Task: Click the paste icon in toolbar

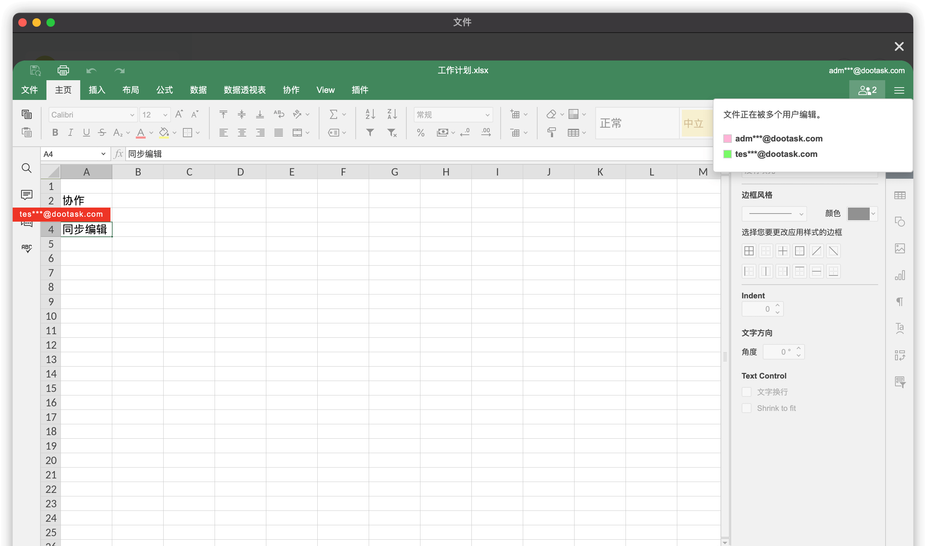Action: 26,132
